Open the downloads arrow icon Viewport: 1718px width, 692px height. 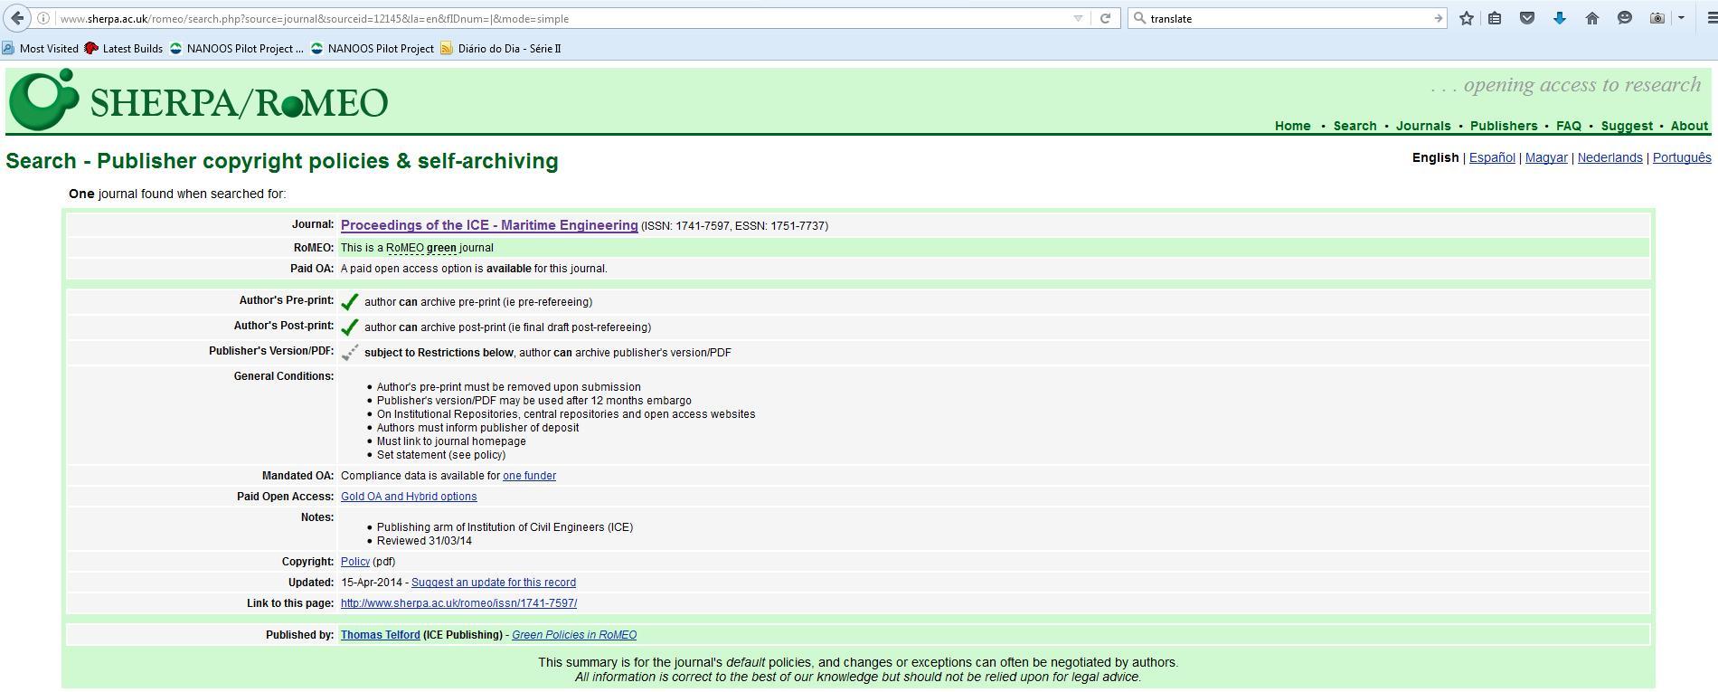pyautogui.click(x=1560, y=18)
